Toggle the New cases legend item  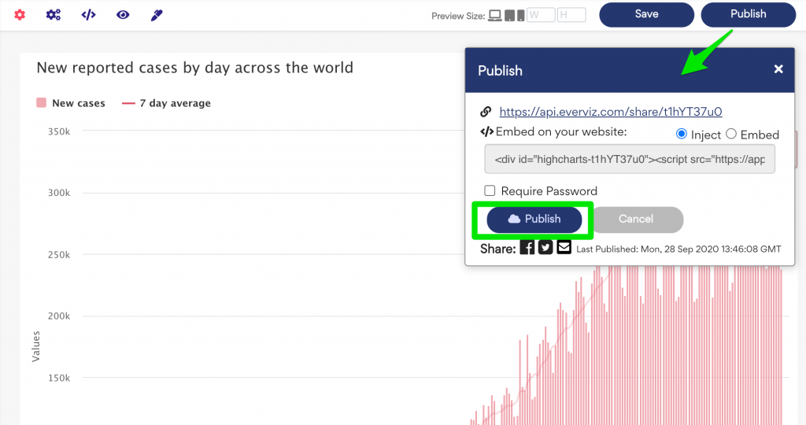70,103
